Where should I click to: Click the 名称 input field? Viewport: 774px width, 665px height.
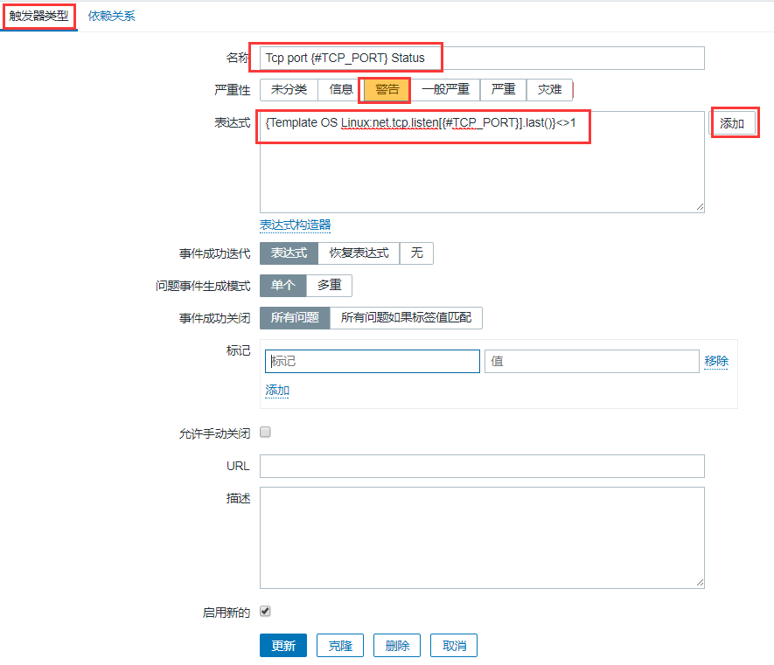(482, 59)
